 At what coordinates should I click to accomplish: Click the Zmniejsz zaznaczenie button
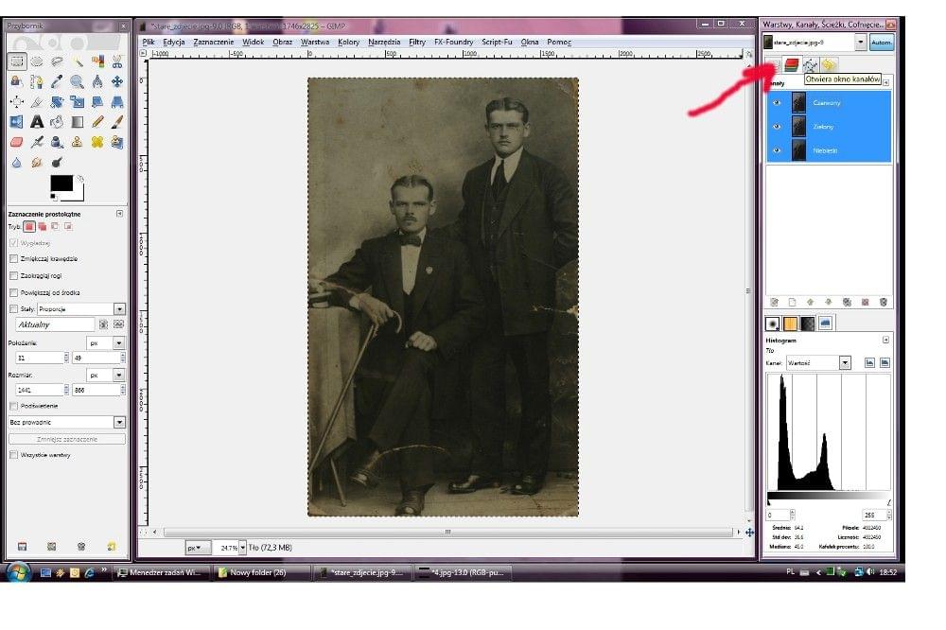click(x=67, y=439)
